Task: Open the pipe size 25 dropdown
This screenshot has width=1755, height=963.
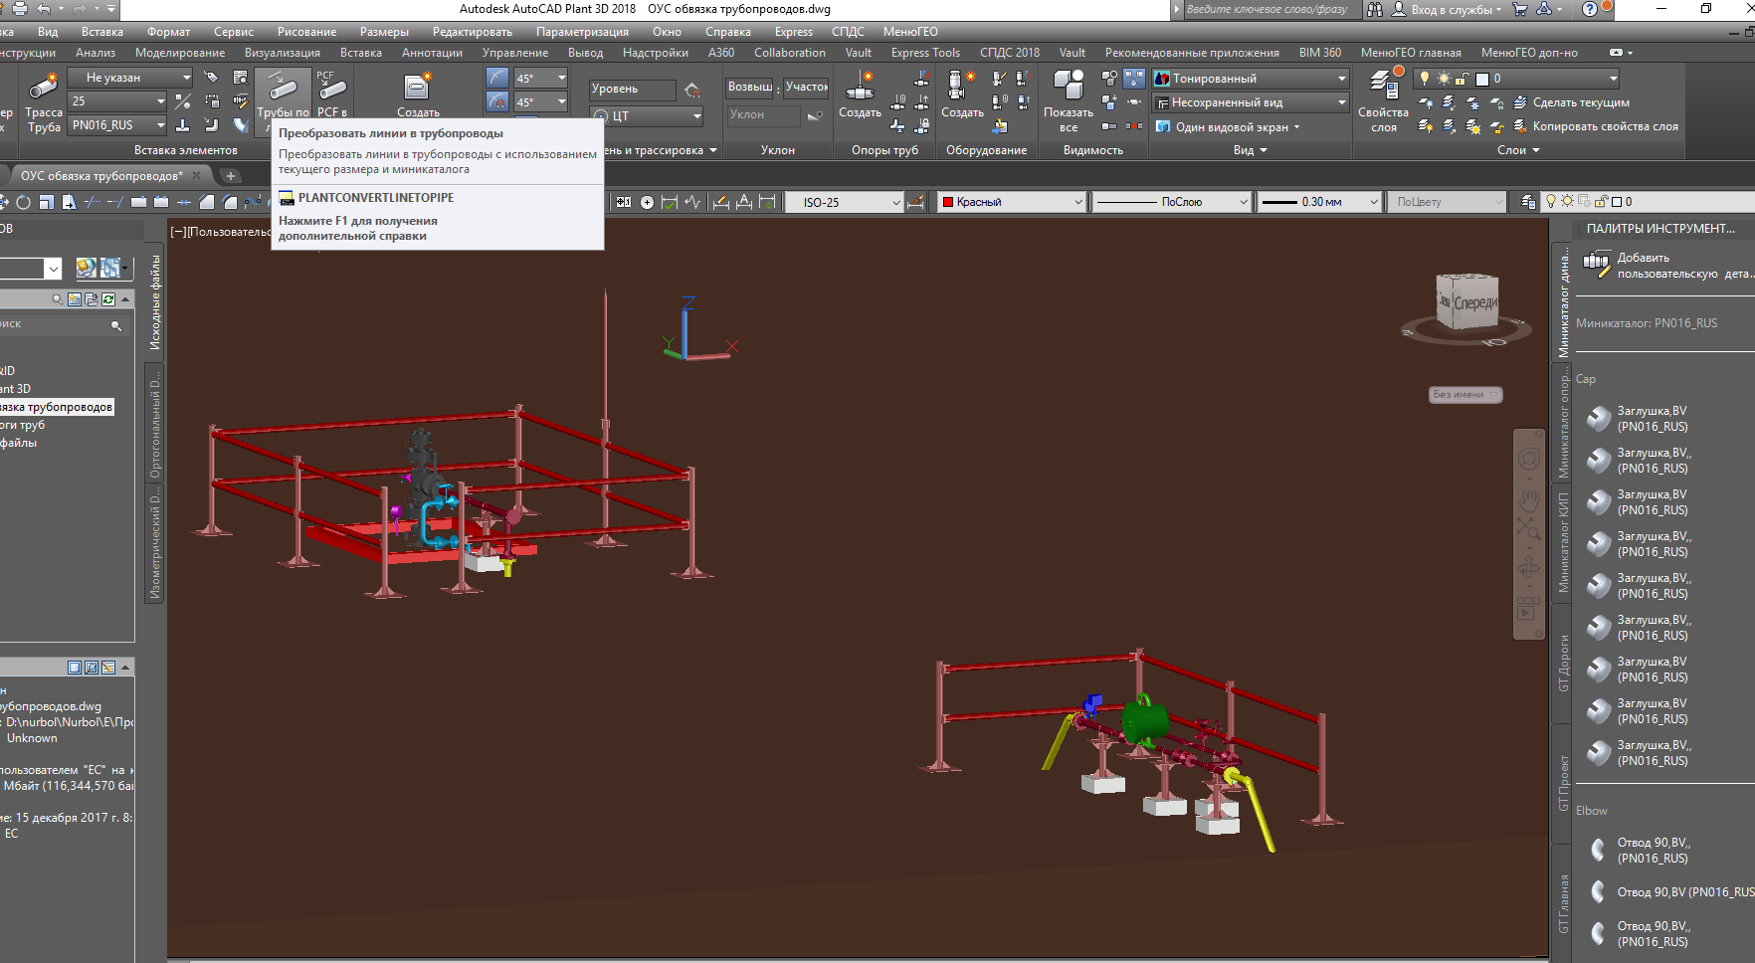Action: 117,101
